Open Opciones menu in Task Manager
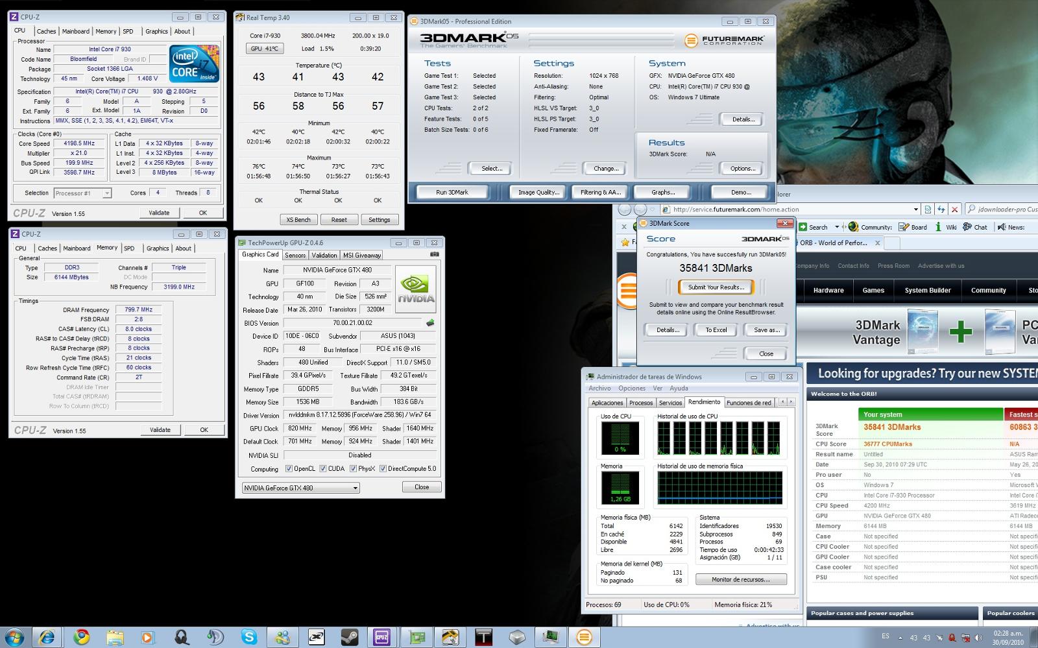The image size is (1038, 648). pyautogui.click(x=632, y=389)
